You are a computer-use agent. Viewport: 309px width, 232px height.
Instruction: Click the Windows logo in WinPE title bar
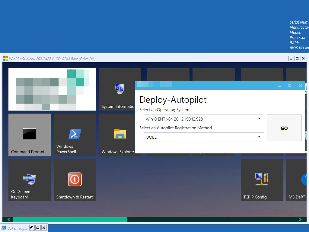[x=5, y=59]
